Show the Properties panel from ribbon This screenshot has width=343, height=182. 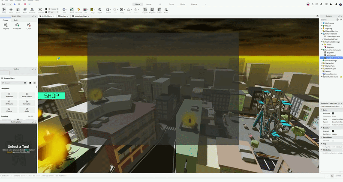click(152, 10)
